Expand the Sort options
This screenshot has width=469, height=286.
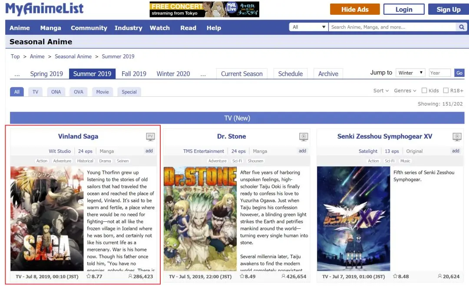click(381, 91)
